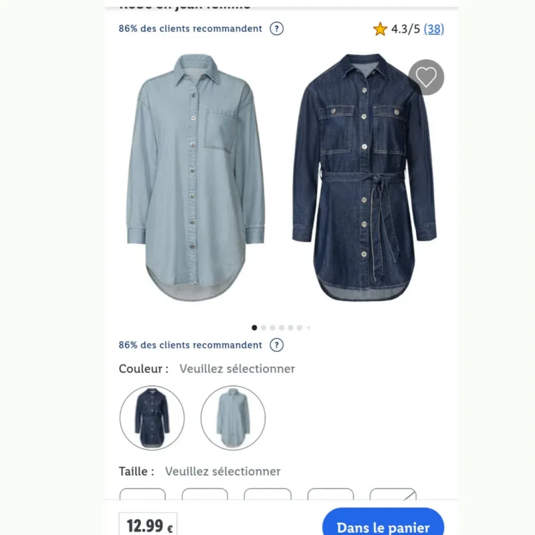The image size is (535, 535).
Task: Select the crossed-out unavailable fifth size box
Action: coord(393,494)
